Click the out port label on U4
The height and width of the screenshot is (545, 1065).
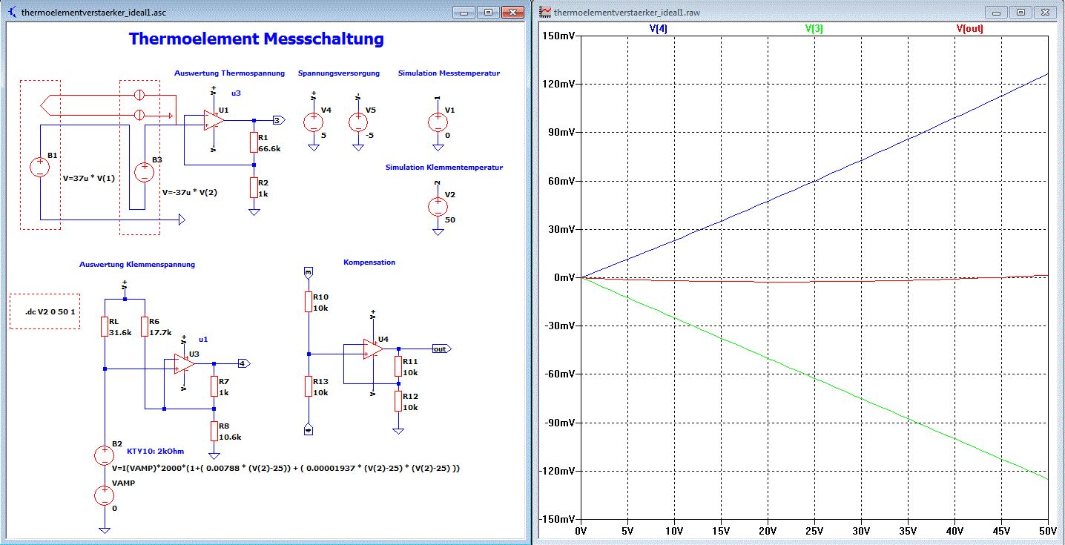[x=441, y=349]
